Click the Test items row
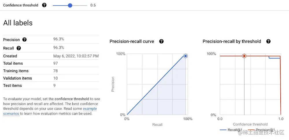 coord(51,85)
